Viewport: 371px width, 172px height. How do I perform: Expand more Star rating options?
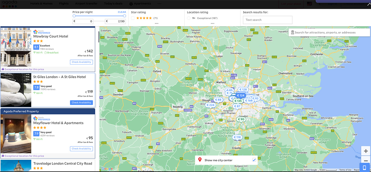click(156, 23)
